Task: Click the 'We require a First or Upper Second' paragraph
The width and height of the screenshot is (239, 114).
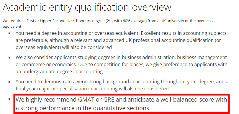Action: coord(107,24)
